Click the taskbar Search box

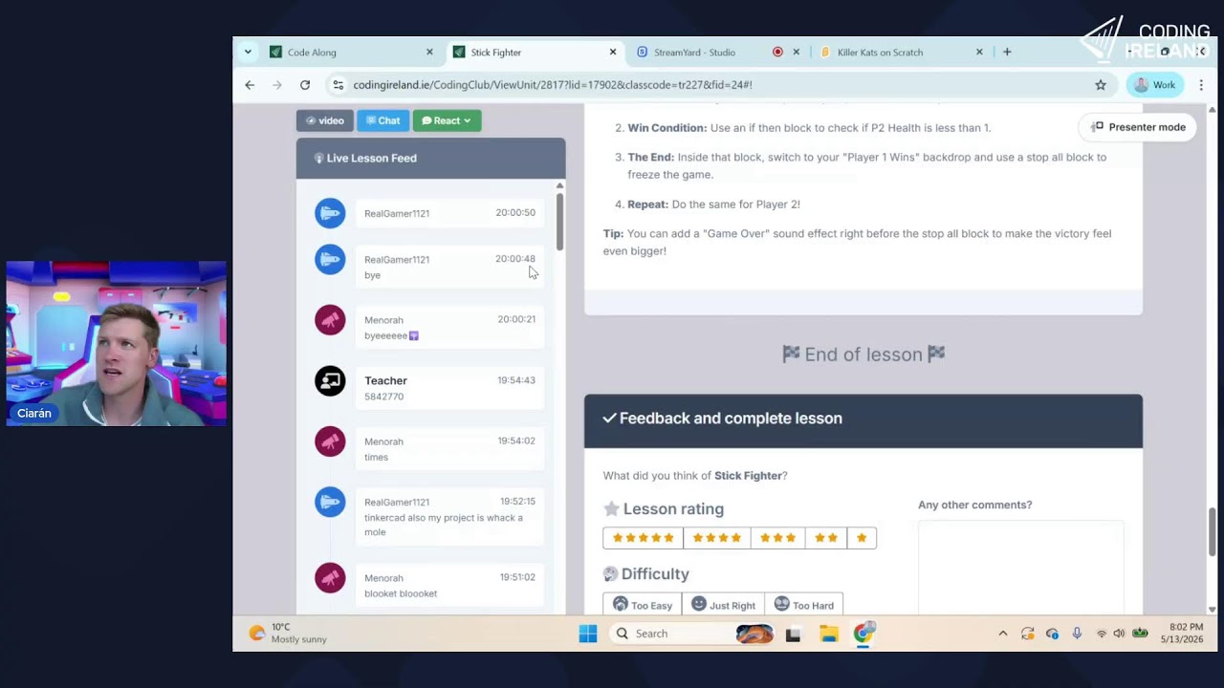tap(692, 634)
